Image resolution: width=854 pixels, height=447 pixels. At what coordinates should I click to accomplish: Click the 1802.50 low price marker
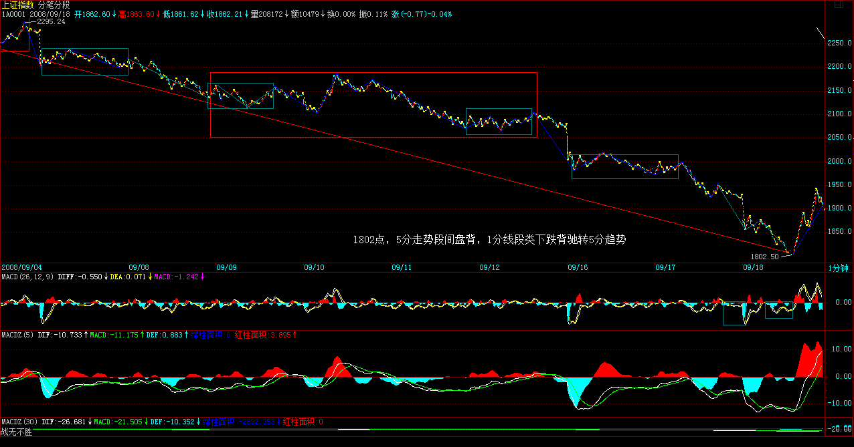point(765,256)
